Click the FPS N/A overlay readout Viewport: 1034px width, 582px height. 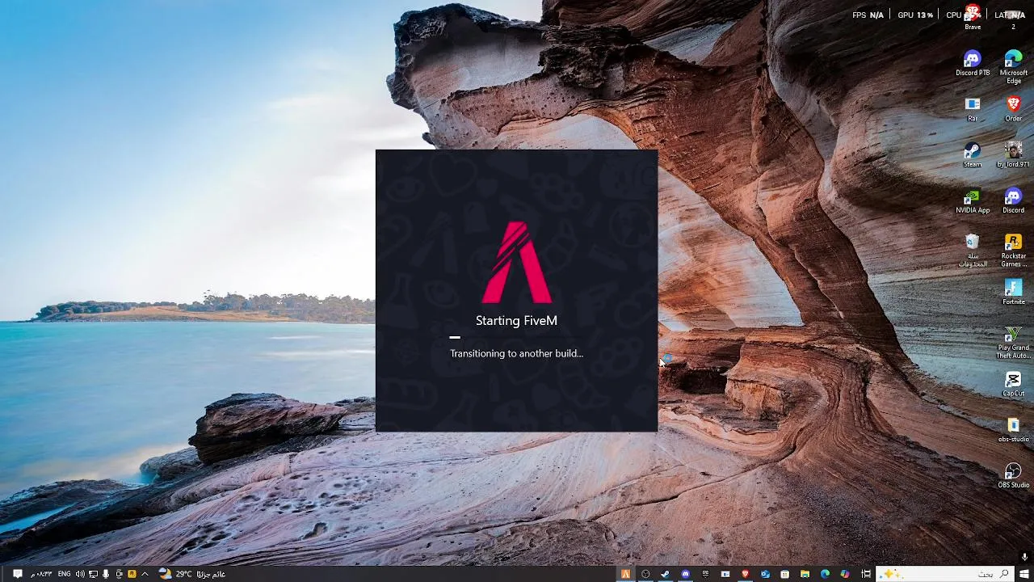tap(868, 15)
